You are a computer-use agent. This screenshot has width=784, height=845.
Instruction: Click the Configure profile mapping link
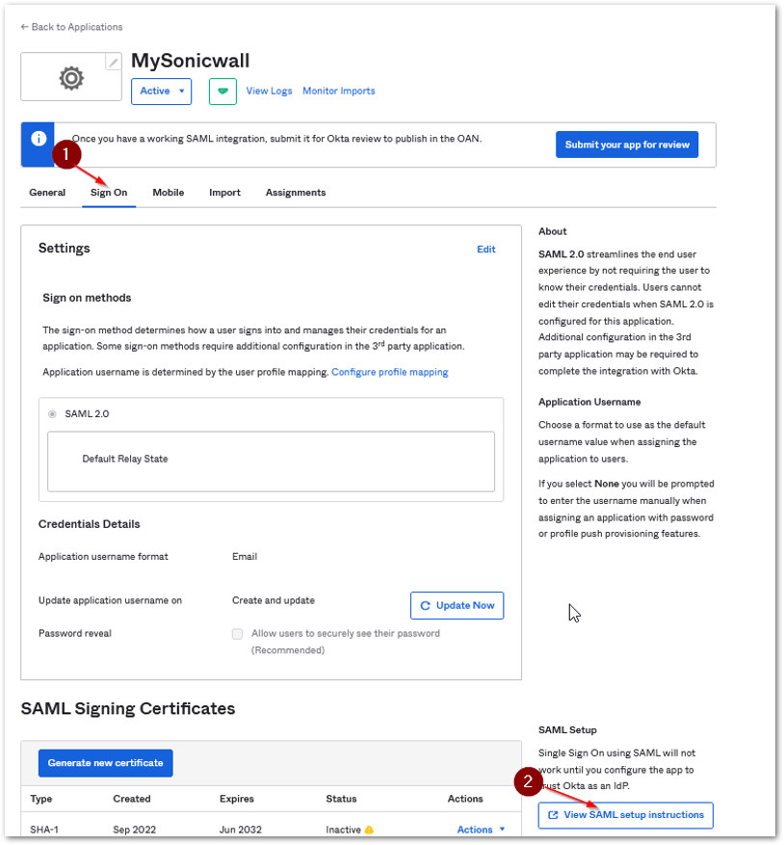click(389, 372)
